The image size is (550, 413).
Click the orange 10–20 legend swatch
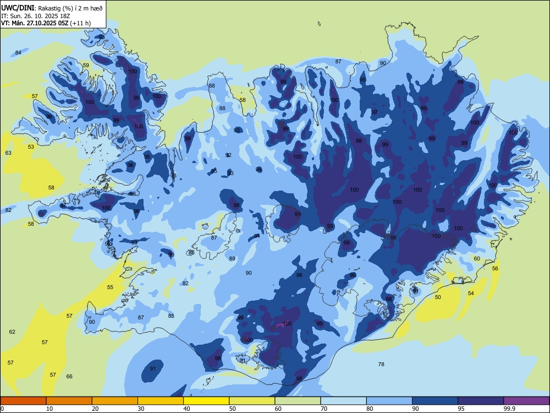[x=69, y=401]
